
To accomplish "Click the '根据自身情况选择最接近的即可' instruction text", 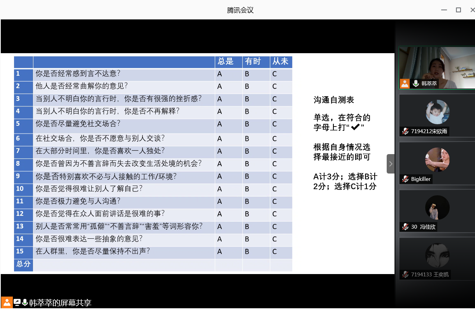I will tap(342, 152).
